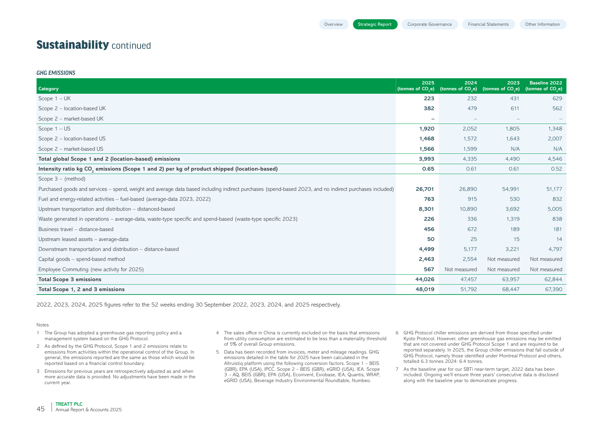The image size is (603, 426).
Task: Click the TREATT PLC footer text
Action: click(69, 404)
